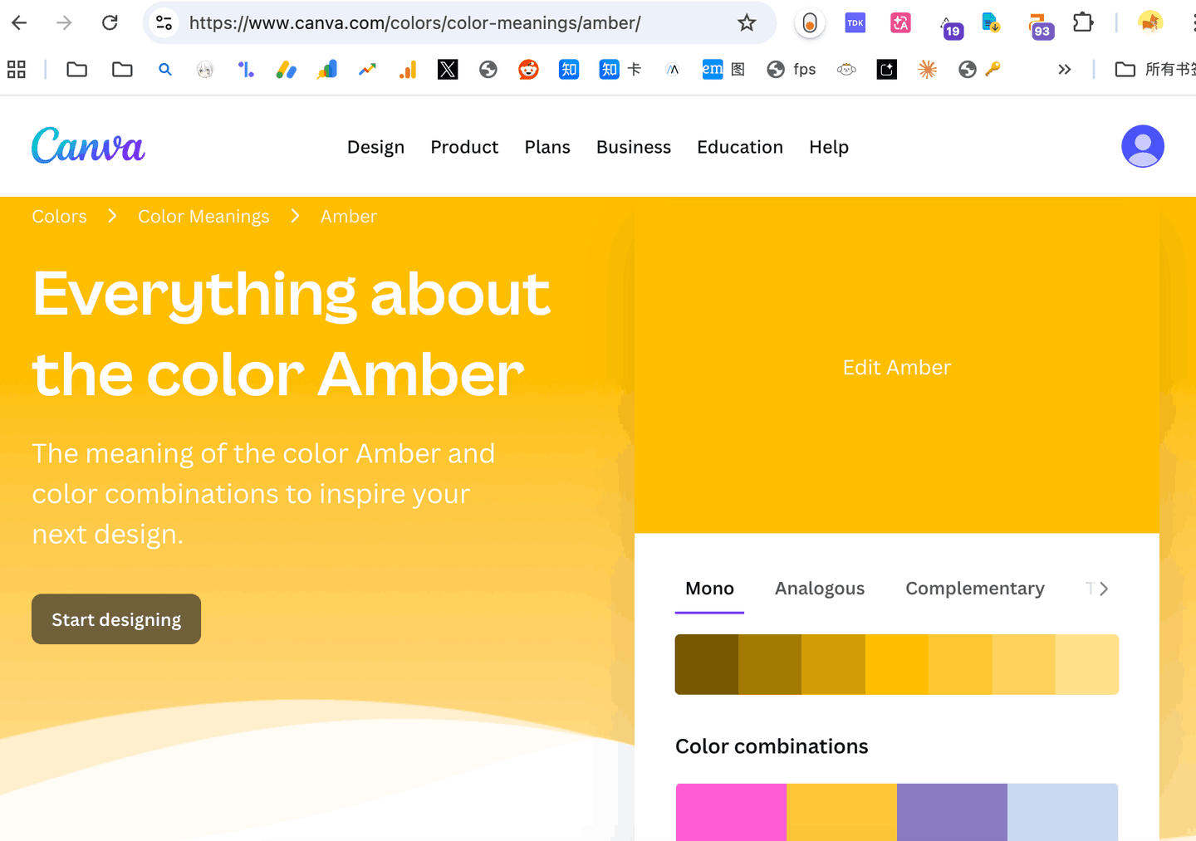Image resolution: width=1196 pixels, height=841 pixels.
Task: Open the Design menu
Action: [x=375, y=147]
